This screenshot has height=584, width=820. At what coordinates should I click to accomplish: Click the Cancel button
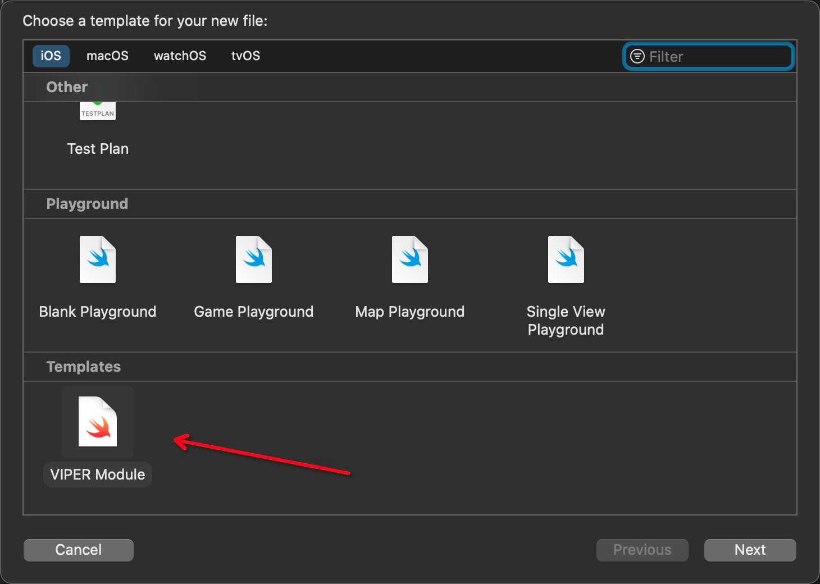coord(79,550)
